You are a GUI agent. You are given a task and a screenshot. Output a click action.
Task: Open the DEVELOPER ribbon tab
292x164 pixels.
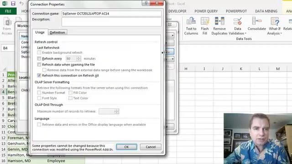click(177, 11)
